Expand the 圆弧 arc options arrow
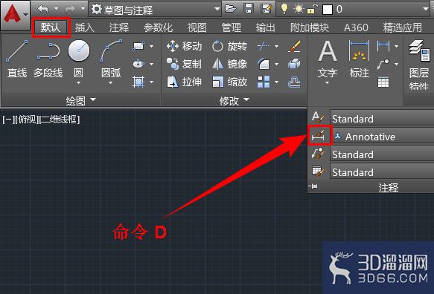Viewport: 434px width, 294px height. click(x=110, y=82)
